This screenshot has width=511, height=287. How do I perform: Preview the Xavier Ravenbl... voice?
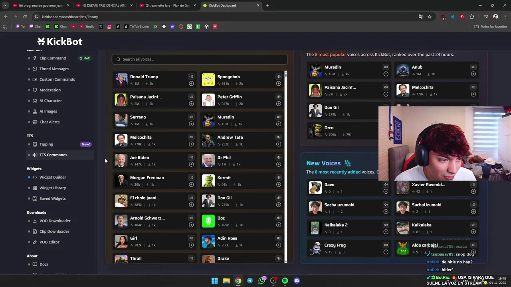pos(473,185)
